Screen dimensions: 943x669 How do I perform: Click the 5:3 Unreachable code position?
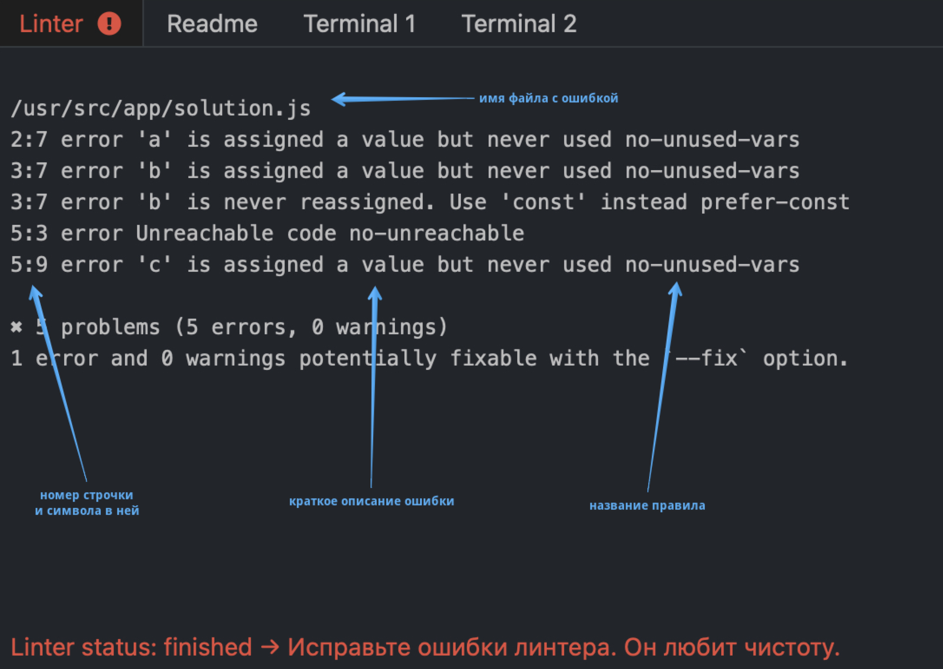point(29,234)
